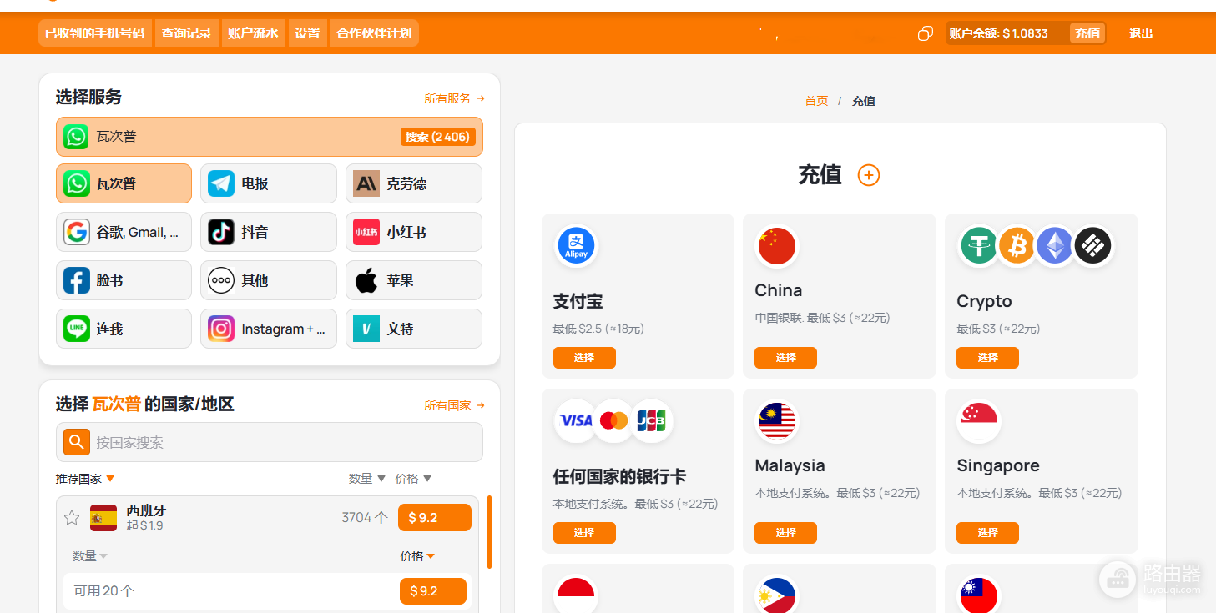The image size is (1216, 613).
Task: Select the LINE 连我 service icon
Action: coord(76,329)
